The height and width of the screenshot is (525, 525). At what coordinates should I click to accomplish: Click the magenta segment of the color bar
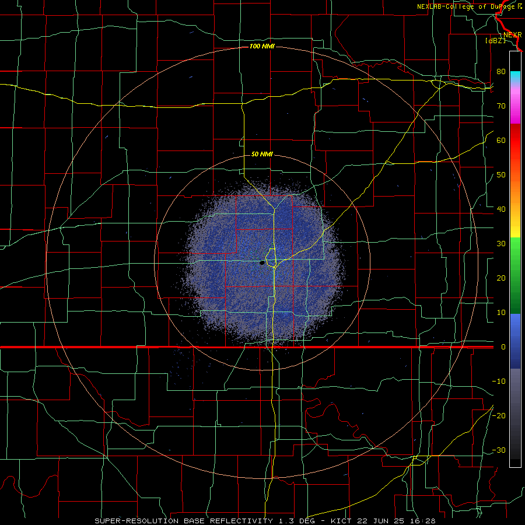click(x=515, y=110)
